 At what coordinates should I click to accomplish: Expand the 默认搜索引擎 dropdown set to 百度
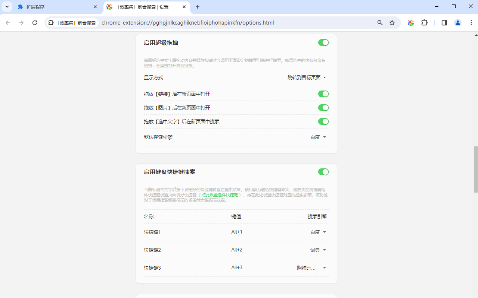[x=318, y=137]
